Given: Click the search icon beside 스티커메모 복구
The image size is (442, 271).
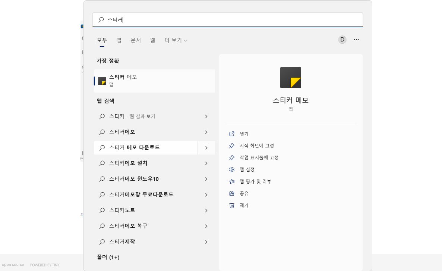Looking at the screenshot, I should [x=102, y=226].
